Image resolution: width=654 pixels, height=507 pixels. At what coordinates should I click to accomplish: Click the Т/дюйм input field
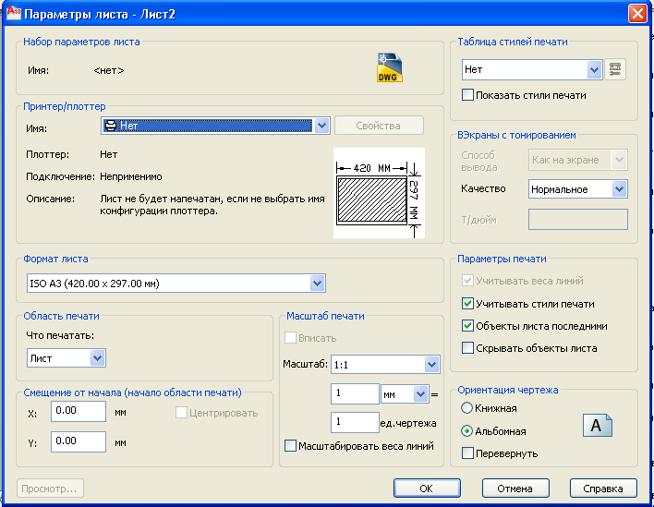point(578,219)
